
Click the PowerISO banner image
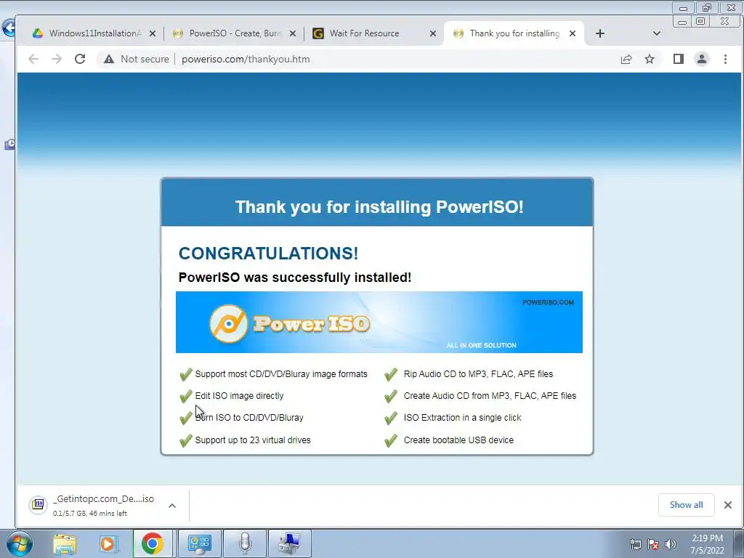[379, 322]
